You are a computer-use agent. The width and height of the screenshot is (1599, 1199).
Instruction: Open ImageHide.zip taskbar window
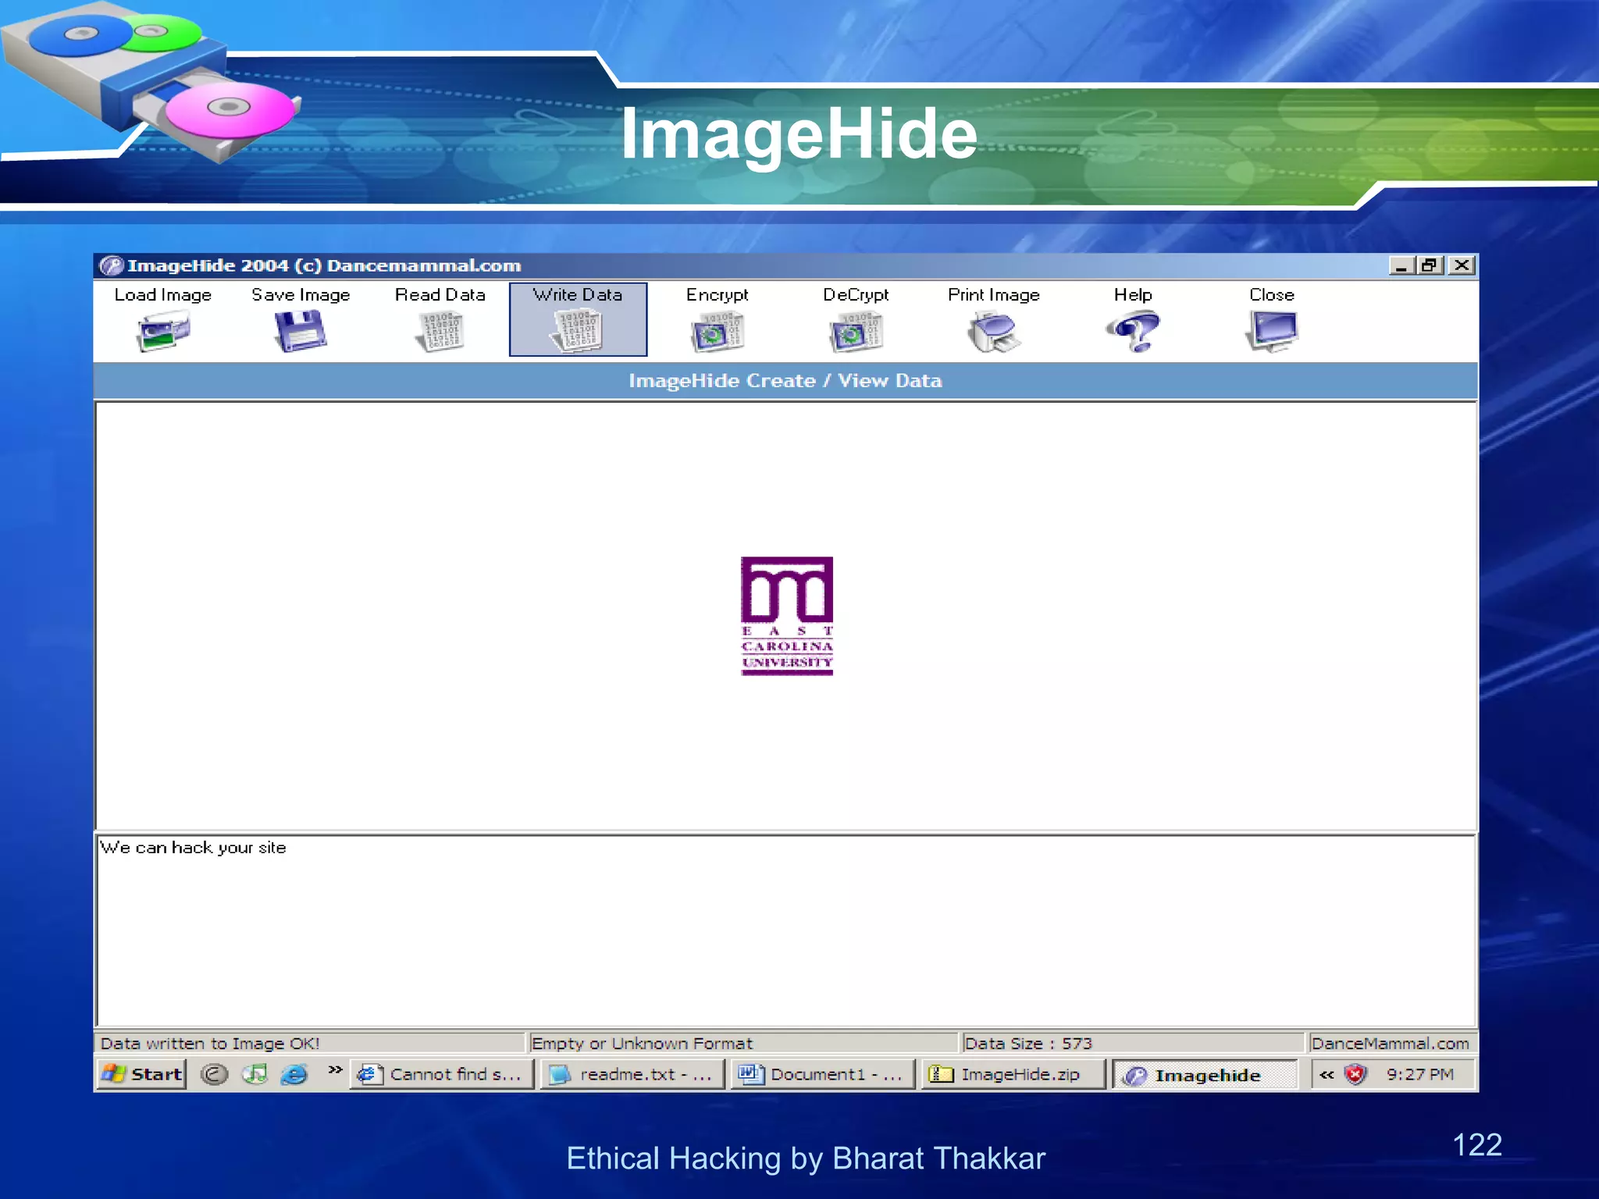1013,1074
